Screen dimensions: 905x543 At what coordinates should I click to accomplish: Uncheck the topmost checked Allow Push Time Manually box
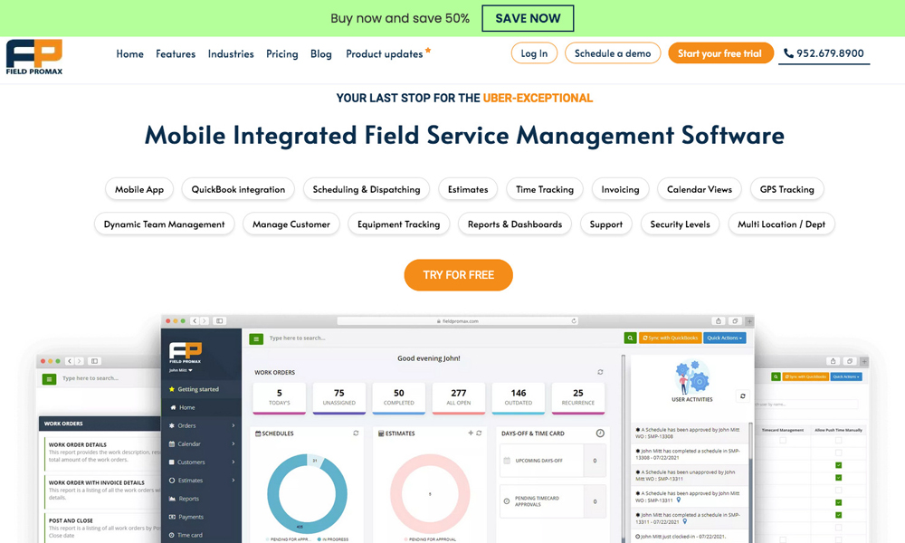pos(838,465)
